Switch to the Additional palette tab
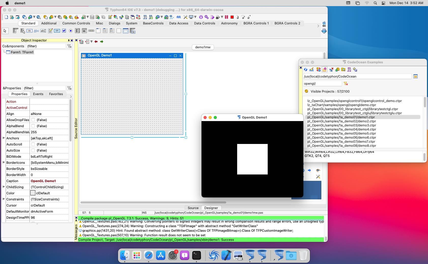The image size is (428, 264). click(x=49, y=23)
